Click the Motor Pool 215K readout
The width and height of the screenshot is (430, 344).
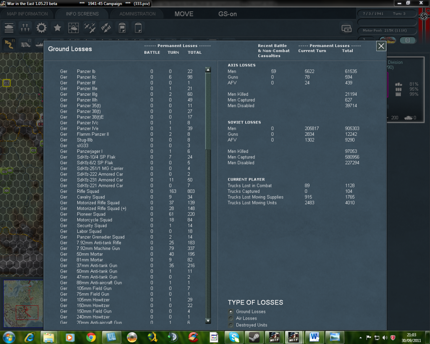coord(385,30)
